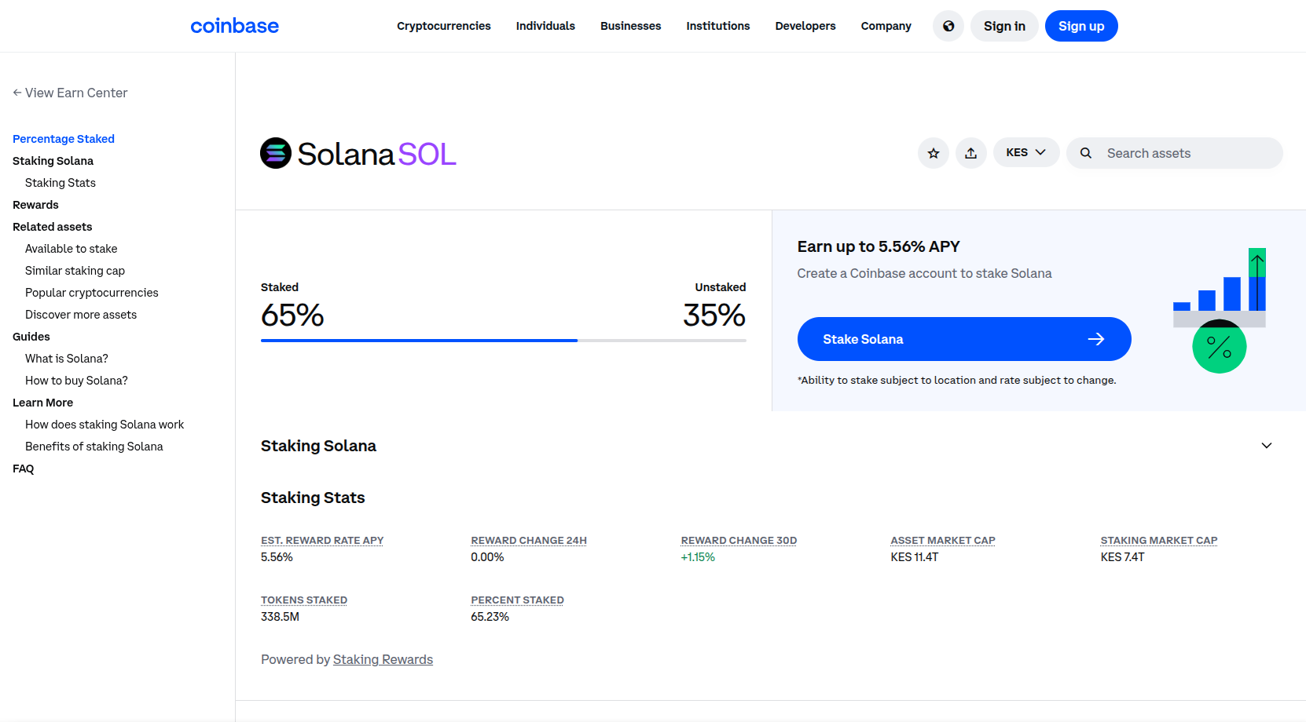1306x722 pixels.
Task: Click the Sign up button
Action: (x=1081, y=26)
